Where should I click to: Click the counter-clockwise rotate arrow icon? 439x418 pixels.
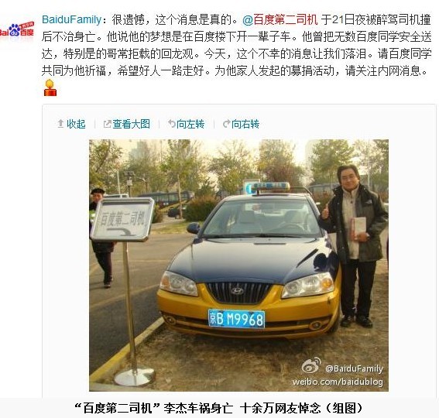pos(172,124)
